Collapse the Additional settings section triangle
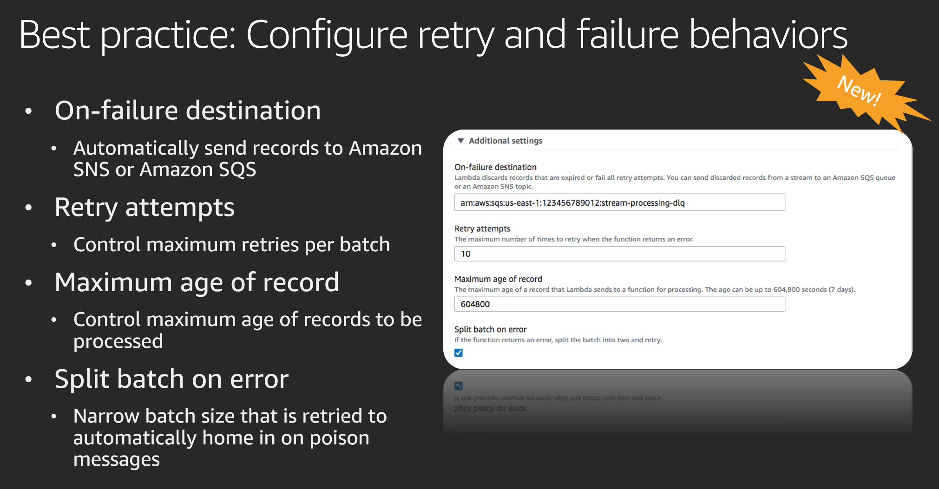 tap(460, 141)
